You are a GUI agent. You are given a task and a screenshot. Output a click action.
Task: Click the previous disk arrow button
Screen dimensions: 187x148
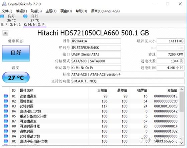click(5, 33)
